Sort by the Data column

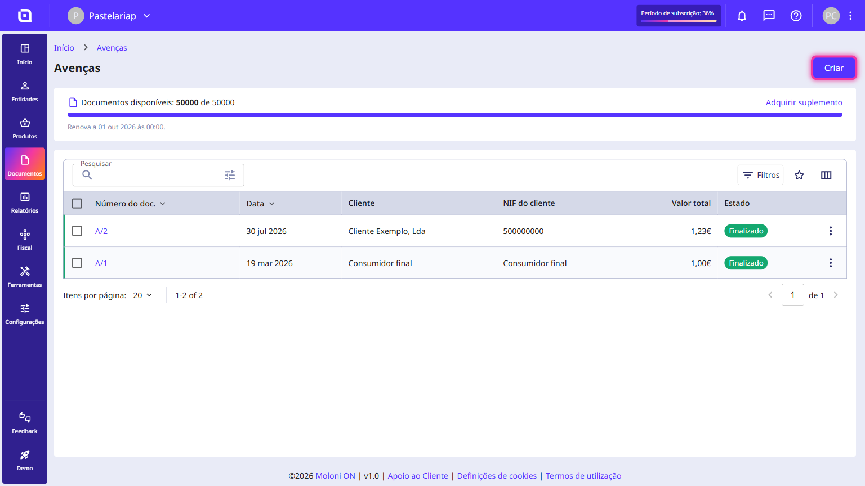click(x=260, y=204)
